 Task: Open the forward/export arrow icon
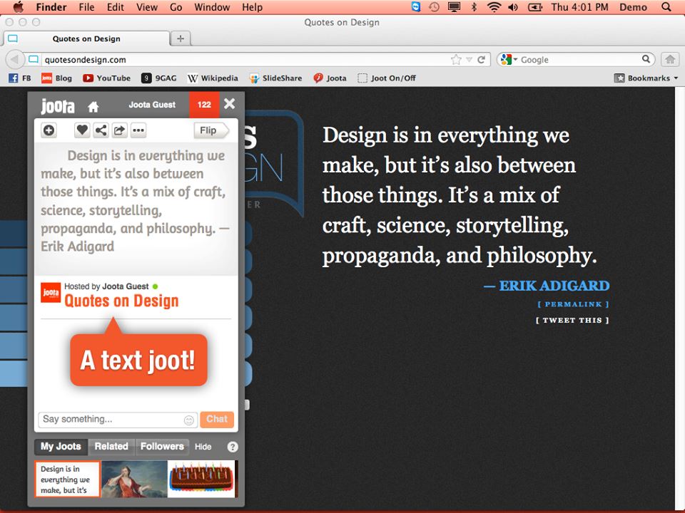point(119,130)
